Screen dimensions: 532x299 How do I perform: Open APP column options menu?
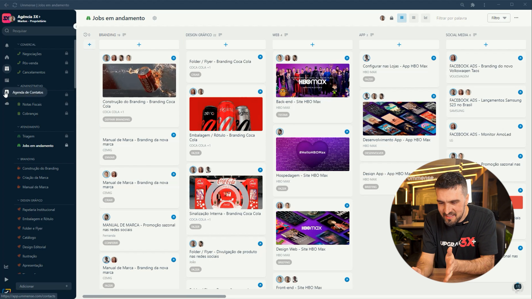[372, 35]
